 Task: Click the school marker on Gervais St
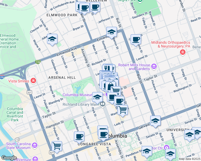point(155,122)
